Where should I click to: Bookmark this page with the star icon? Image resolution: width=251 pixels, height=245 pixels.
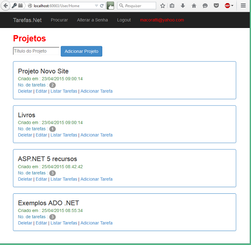[162, 6]
